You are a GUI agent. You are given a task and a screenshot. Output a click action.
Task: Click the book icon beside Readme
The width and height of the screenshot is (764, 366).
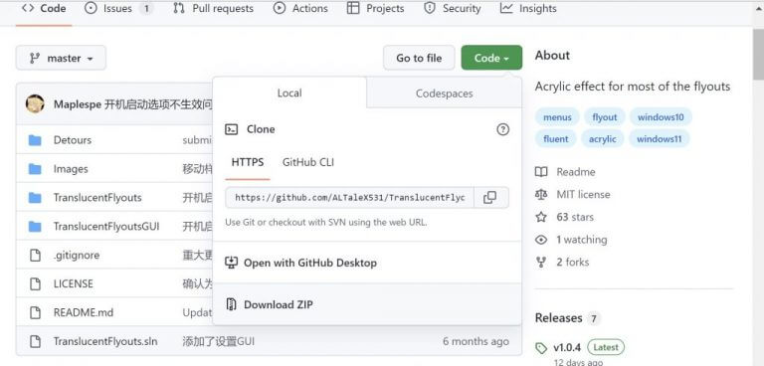coord(541,172)
